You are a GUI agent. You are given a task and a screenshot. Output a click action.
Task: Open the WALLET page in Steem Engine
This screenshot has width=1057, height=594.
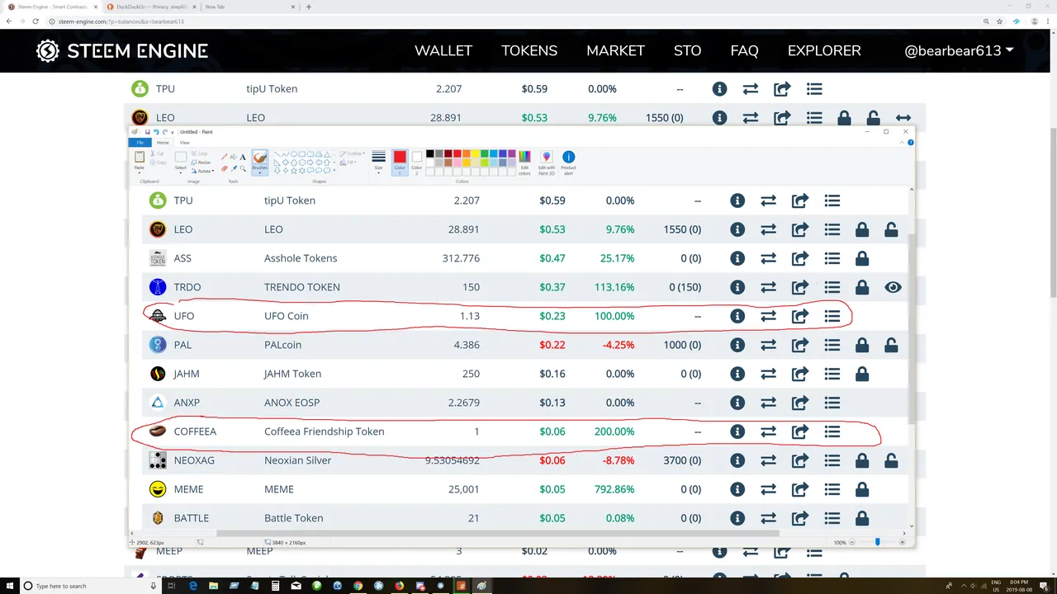[x=443, y=50]
